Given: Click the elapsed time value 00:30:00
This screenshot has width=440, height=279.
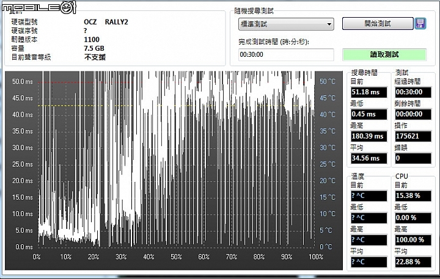Looking at the screenshot, I should pos(413,92).
